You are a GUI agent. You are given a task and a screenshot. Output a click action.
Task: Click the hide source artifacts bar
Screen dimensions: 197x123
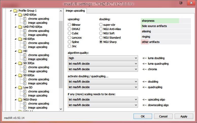pyautogui.click(x=166, y=26)
